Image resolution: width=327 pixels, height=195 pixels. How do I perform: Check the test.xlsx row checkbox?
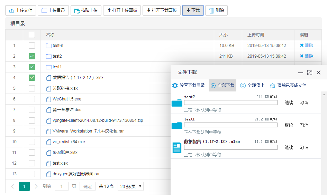(x=32, y=163)
